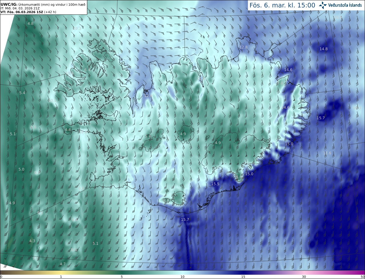365x279 pixels.
Task: Select the 'VT: Fös. 06.03.2026 15Z (+42 h)' line
Action: click(x=29, y=12)
